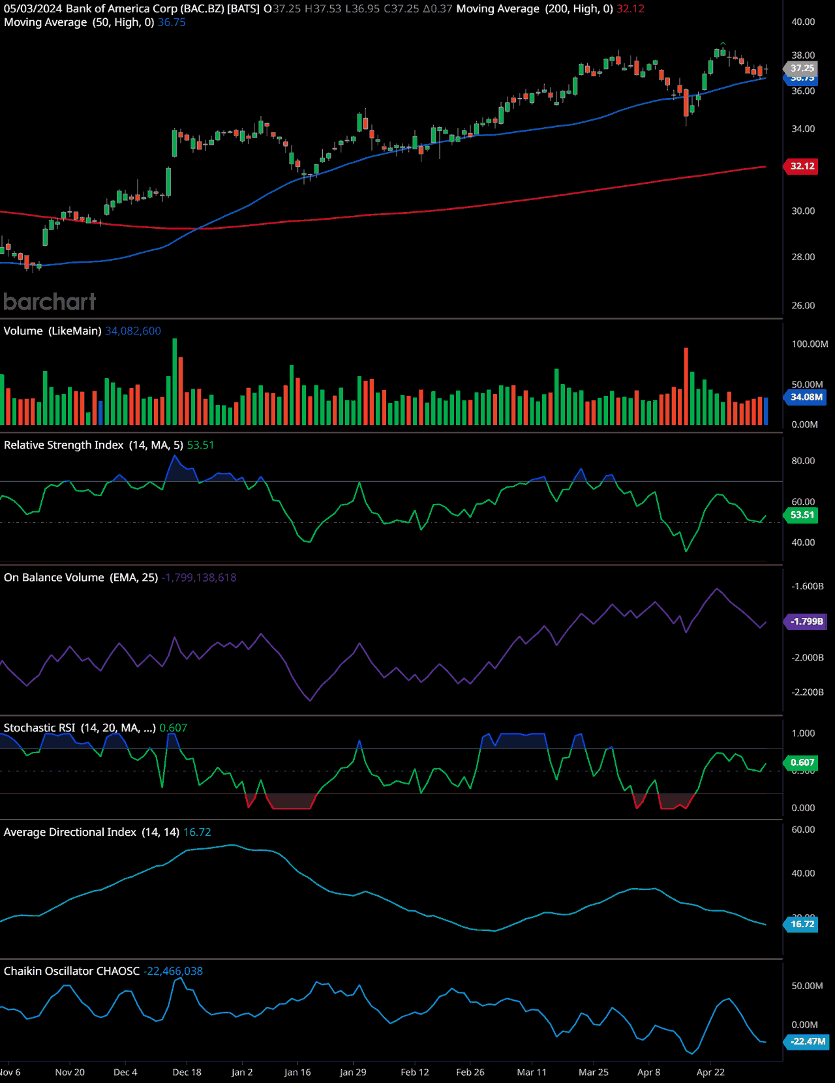This screenshot has width=835, height=1083.
Task: Click the Feb 12 date axis label
Action: click(x=415, y=1073)
